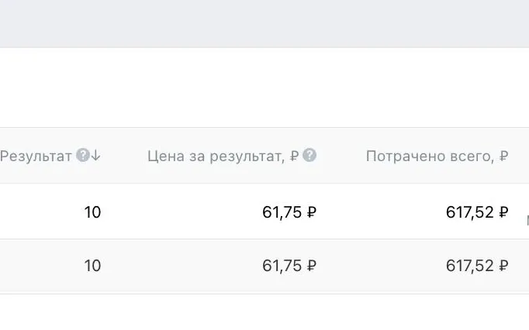The width and height of the screenshot is (529, 330).
Task: Click partially visible text at right edge
Action: click(x=527, y=221)
